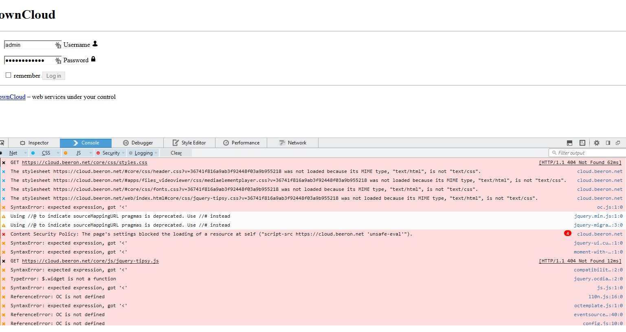The image size is (626, 332).
Task: Expand the Security filter dropdown arrow
Action: [123, 153]
